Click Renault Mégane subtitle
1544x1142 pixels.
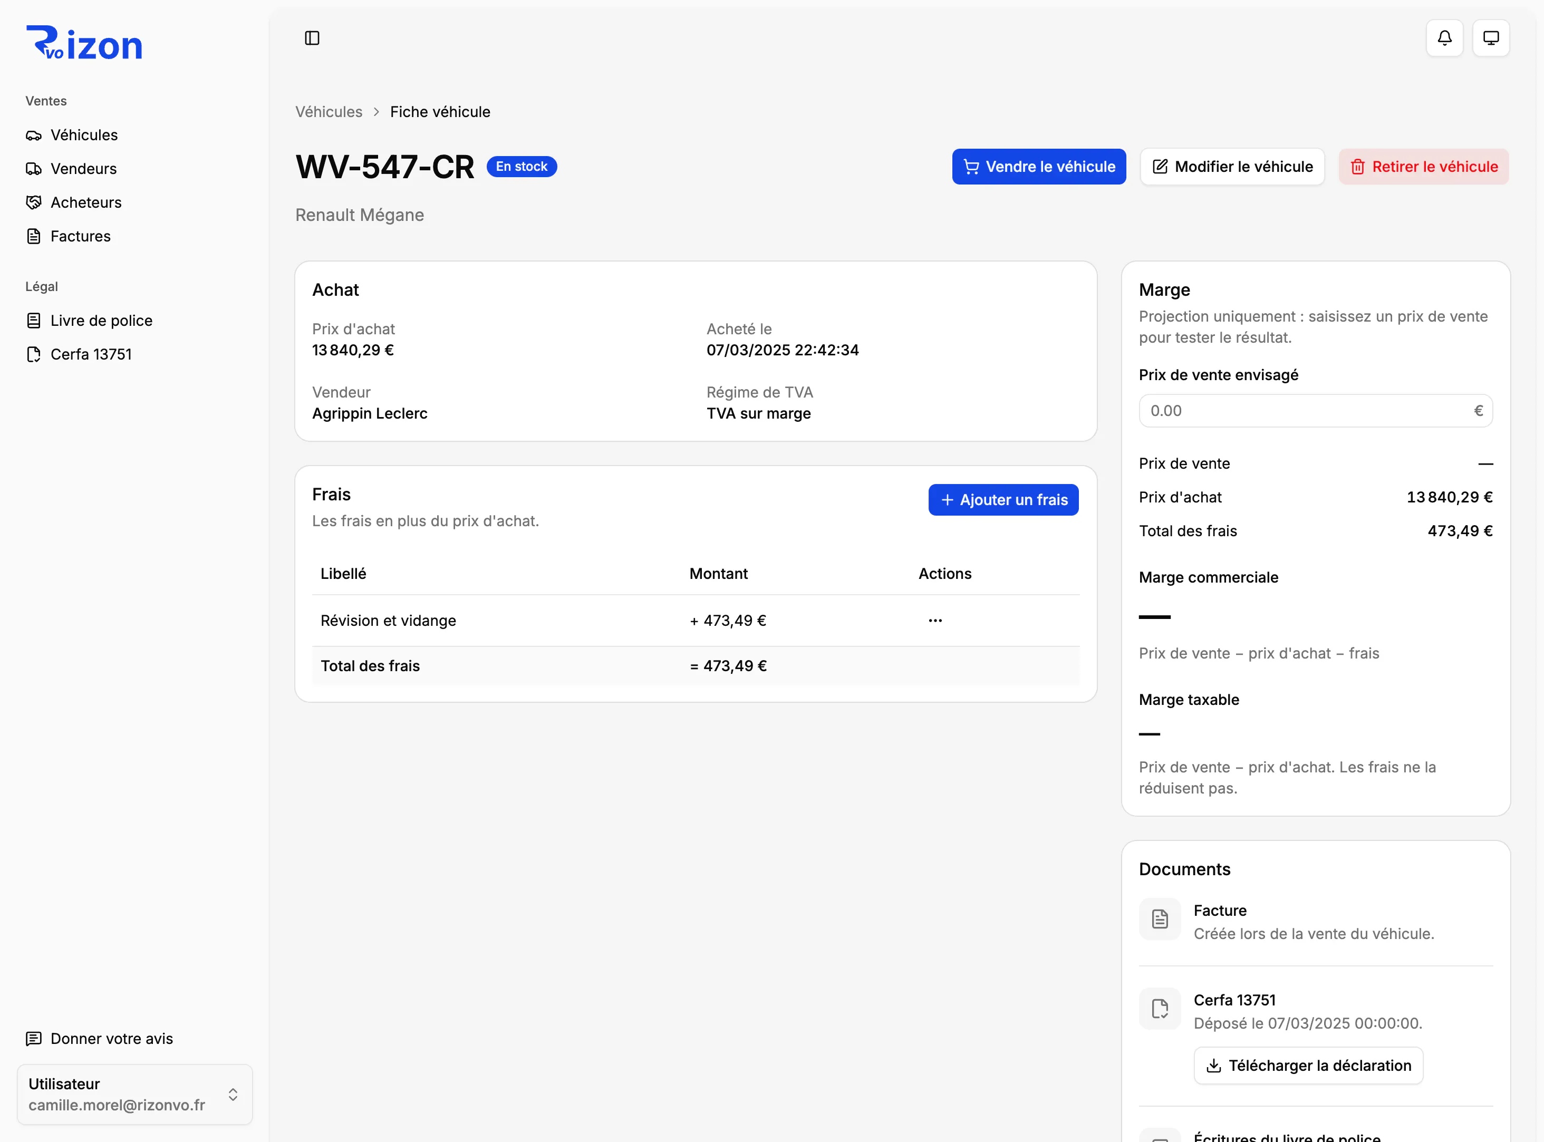[x=360, y=215]
